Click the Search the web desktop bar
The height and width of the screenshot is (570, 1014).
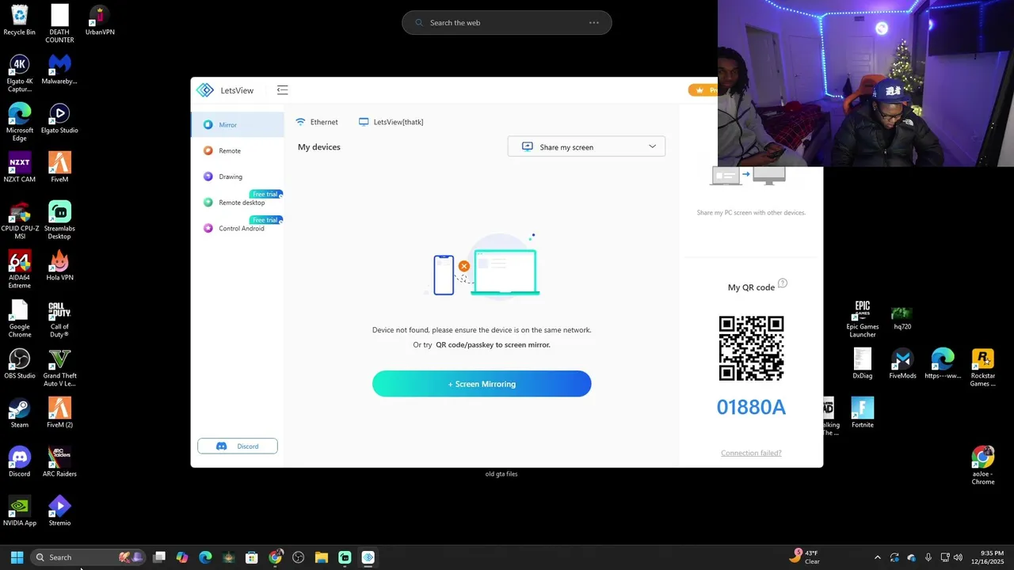click(507, 23)
